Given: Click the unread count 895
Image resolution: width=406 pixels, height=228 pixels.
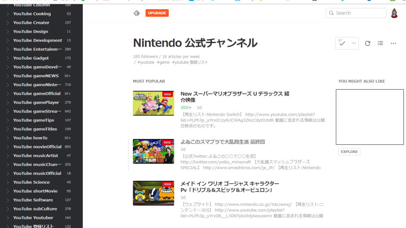Looking at the screenshot, I should (x=68, y=147).
